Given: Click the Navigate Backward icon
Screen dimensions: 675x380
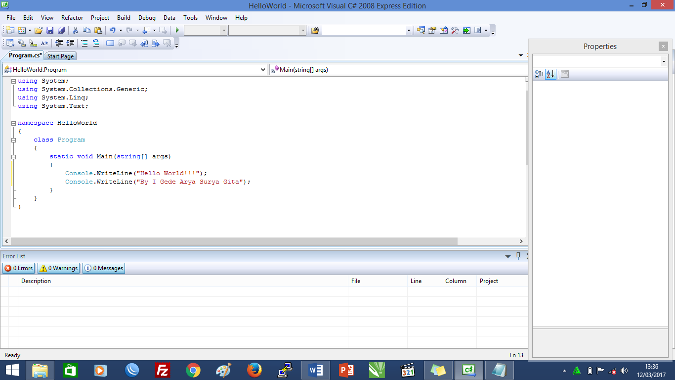Looking at the screenshot, I should [x=146, y=30].
